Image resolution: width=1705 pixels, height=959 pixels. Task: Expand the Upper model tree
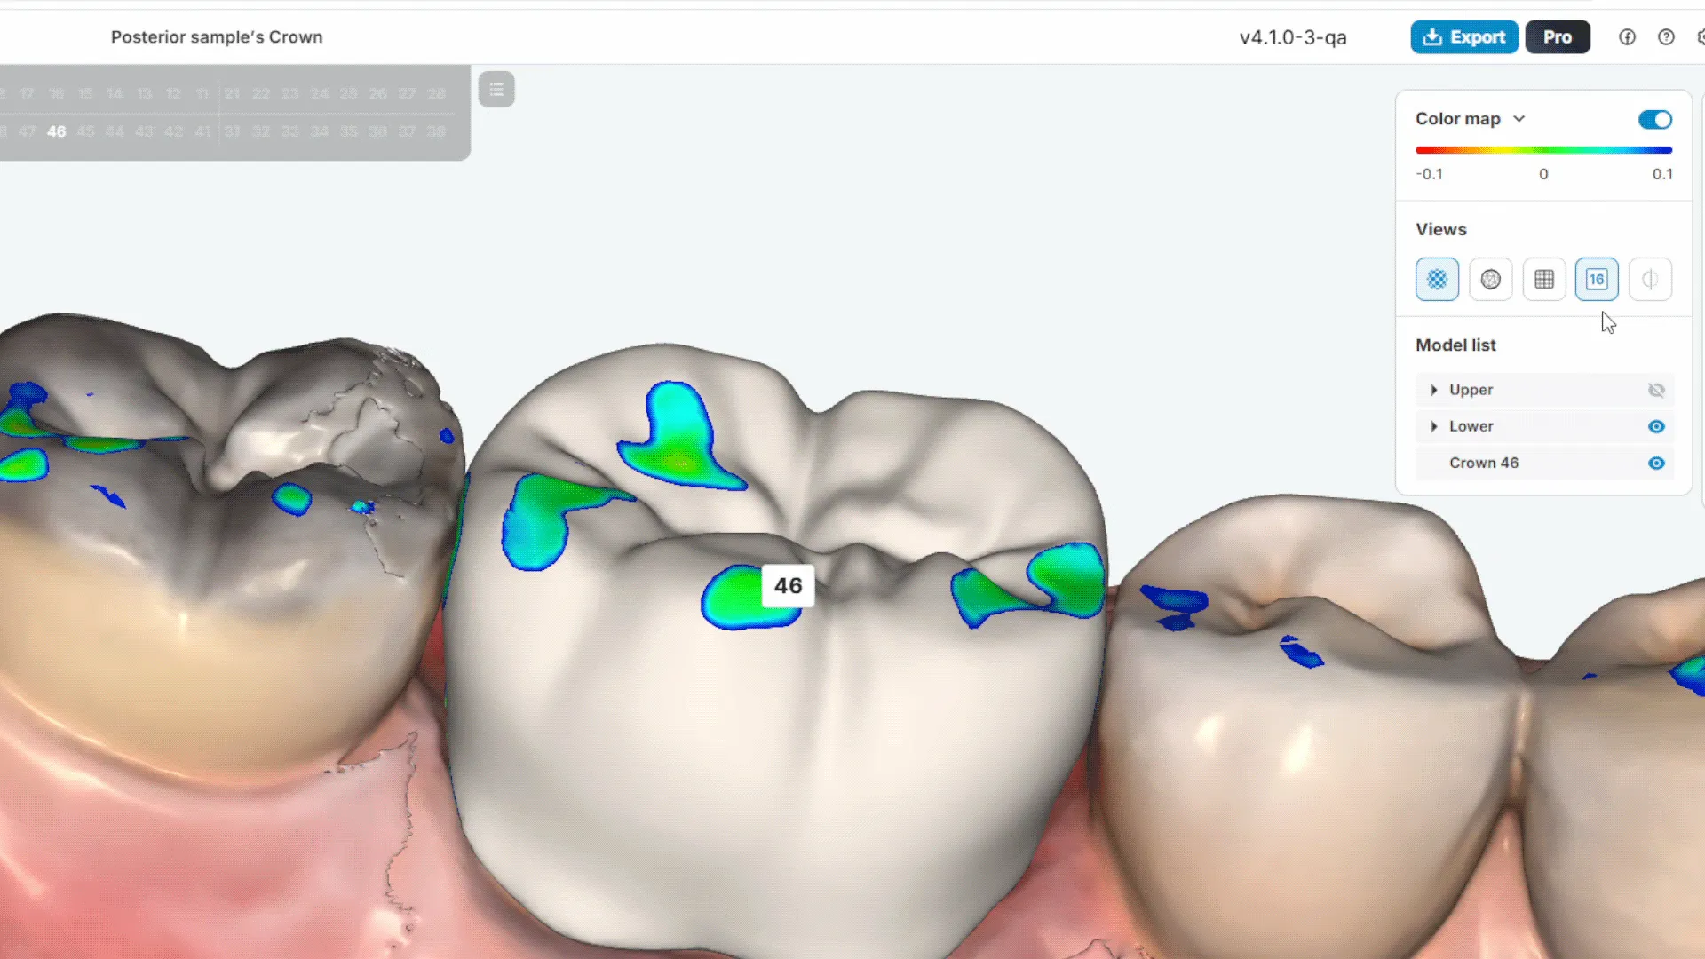coord(1433,390)
